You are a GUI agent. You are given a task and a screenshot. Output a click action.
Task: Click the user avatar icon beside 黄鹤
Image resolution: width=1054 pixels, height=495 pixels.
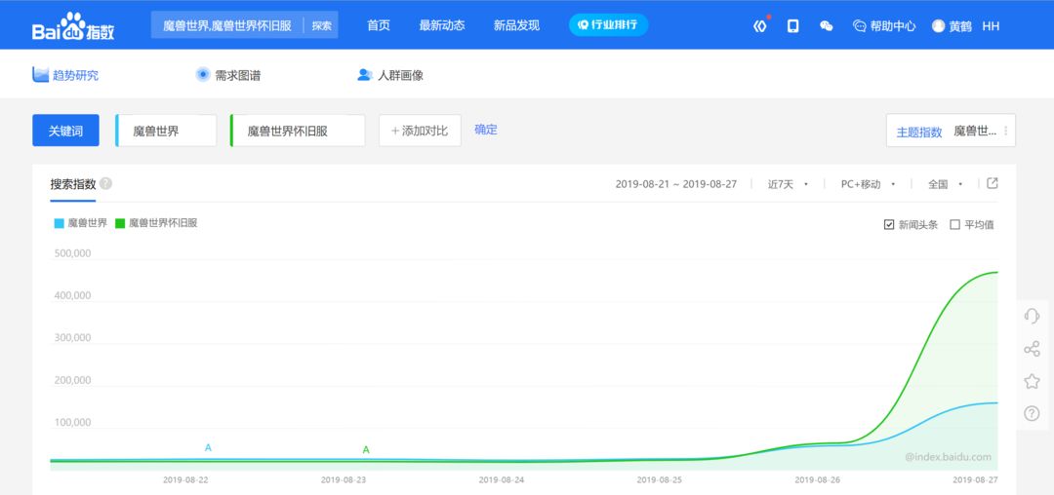click(939, 26)
